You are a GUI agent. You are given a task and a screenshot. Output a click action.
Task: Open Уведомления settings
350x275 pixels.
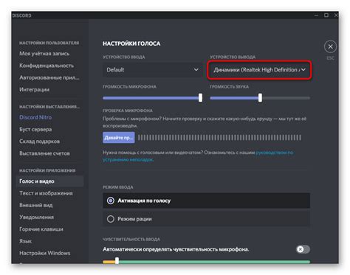point(36,217)
